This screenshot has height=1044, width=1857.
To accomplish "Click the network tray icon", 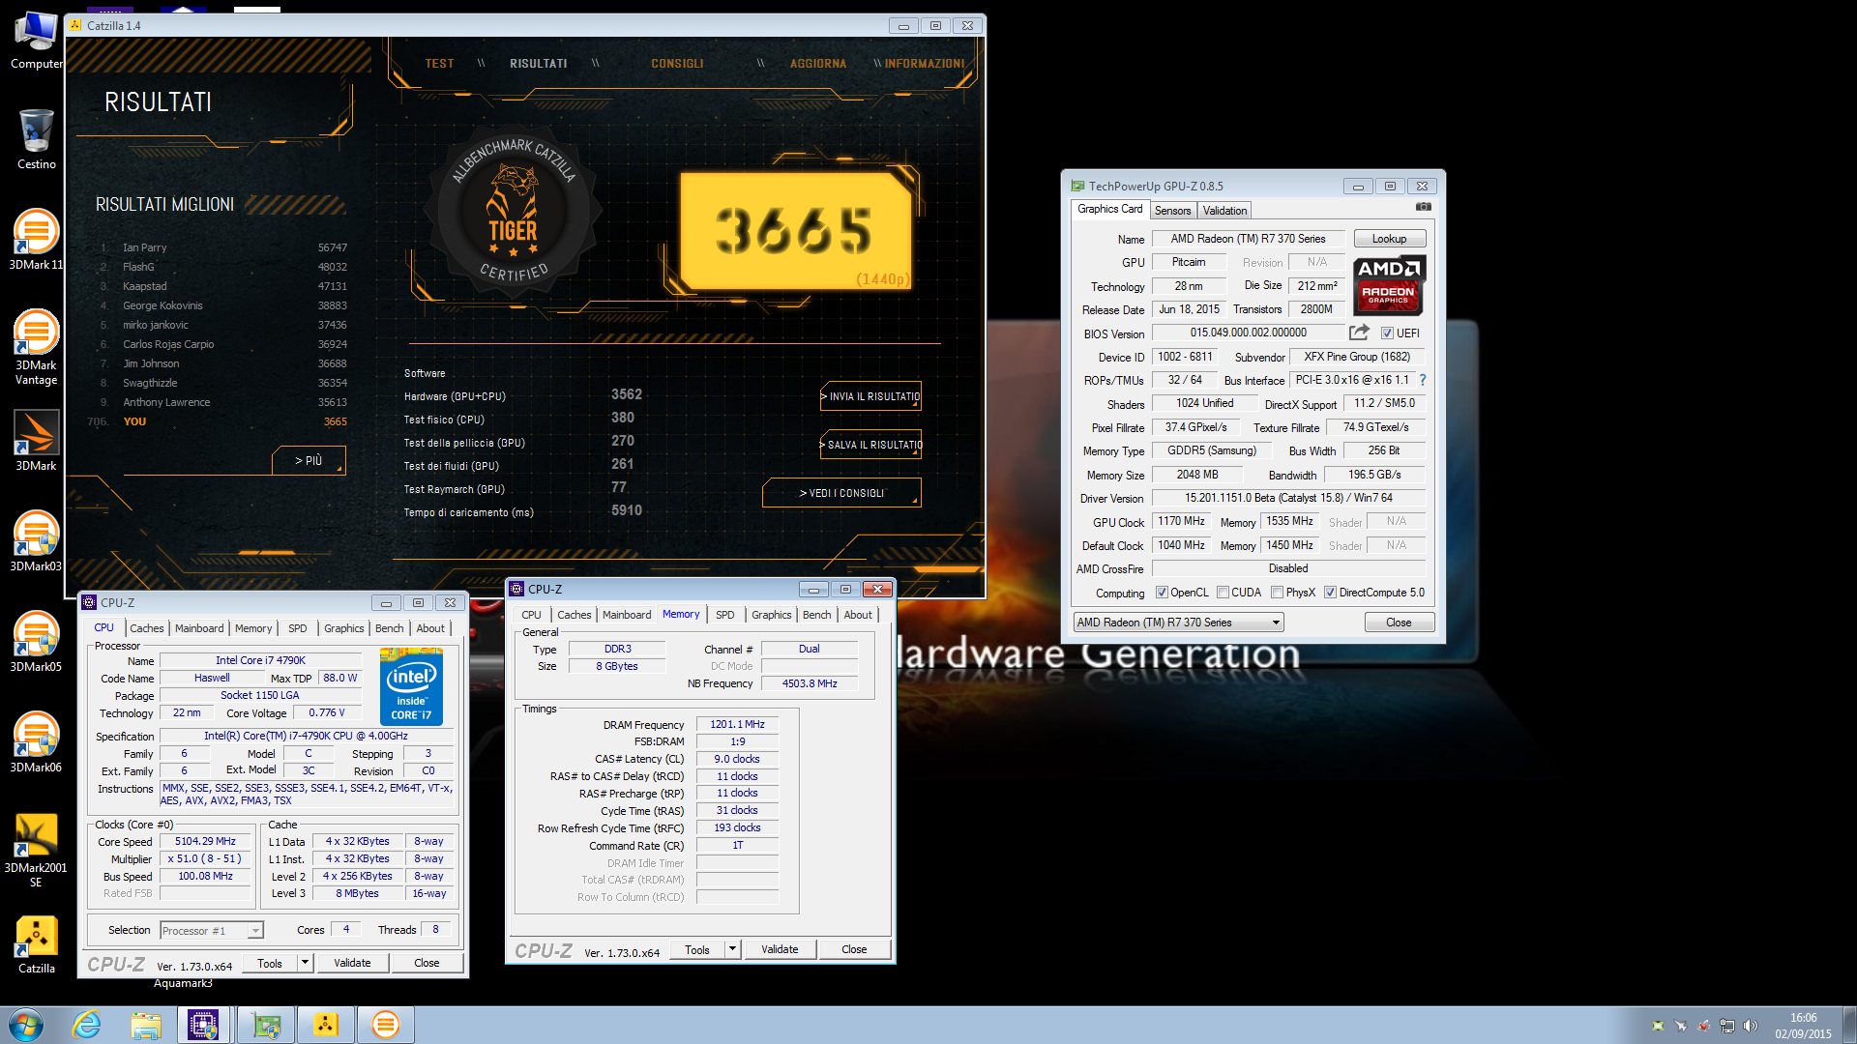I will pyautogui.click(x=1726, y=1026).
